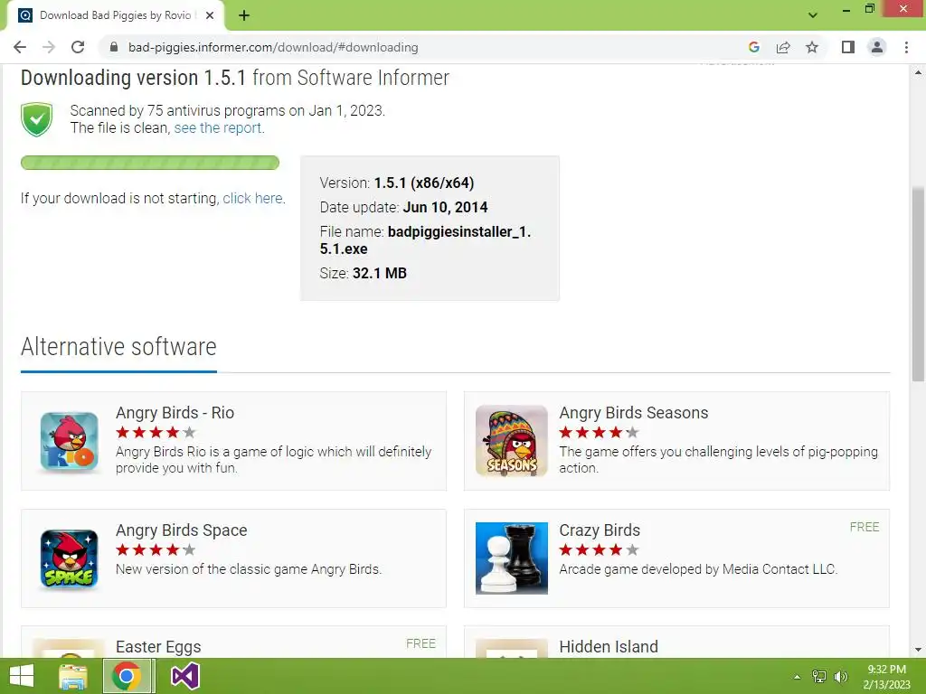Open Angry Birds Space icon
926x694 pixels.
point(69,558)
